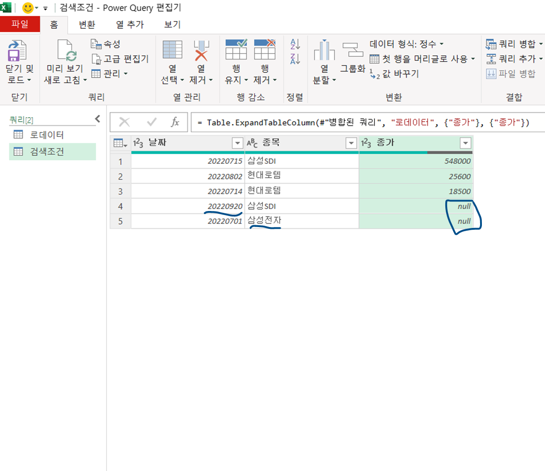Image resolution: width=545 pixels, height=471 pixels.
Task: Switch to the Transform (변환) tab
Action: (x=87, y=24)
